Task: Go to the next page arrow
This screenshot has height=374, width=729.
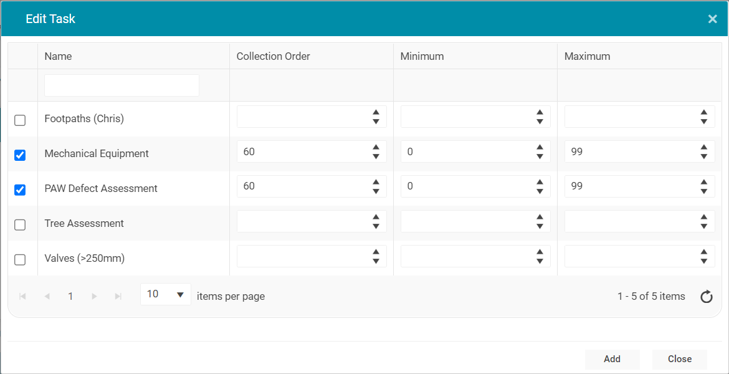Action: 94,297
